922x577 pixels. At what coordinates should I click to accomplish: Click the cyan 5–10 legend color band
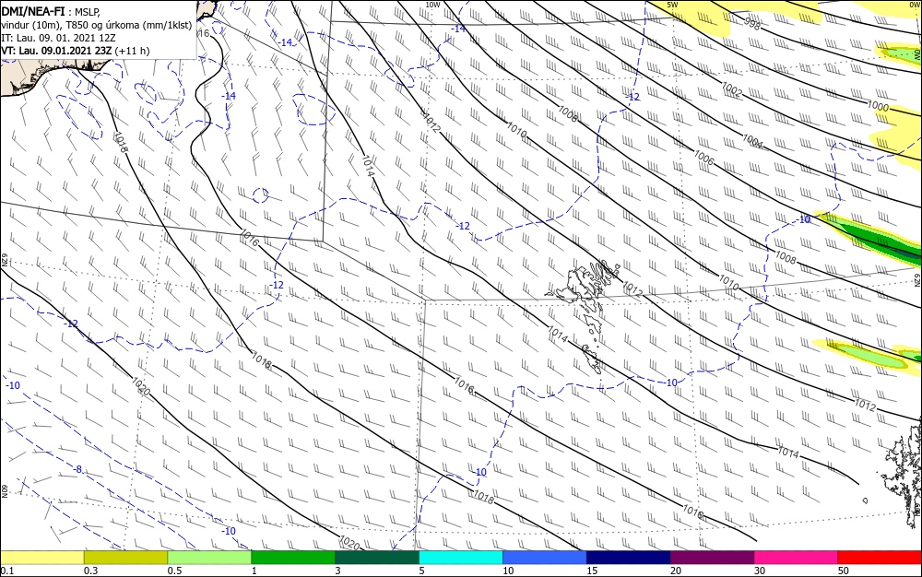point(461,558)
